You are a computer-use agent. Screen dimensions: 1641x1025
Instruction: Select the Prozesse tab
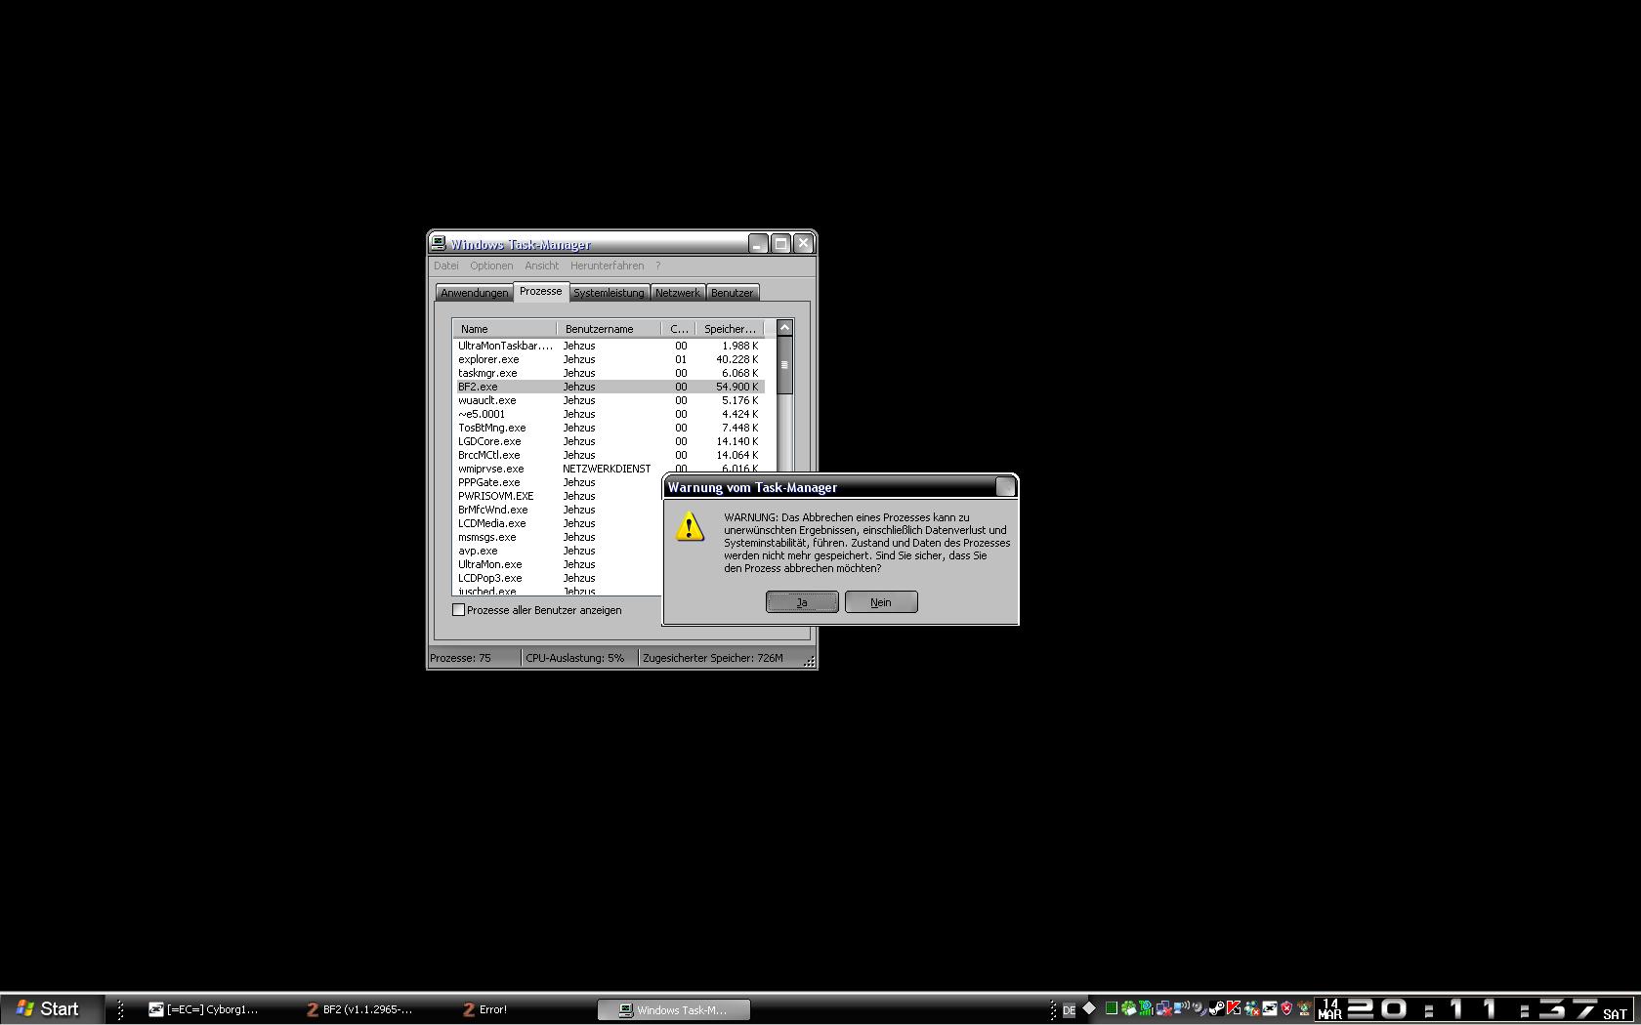tap(541, 291)
